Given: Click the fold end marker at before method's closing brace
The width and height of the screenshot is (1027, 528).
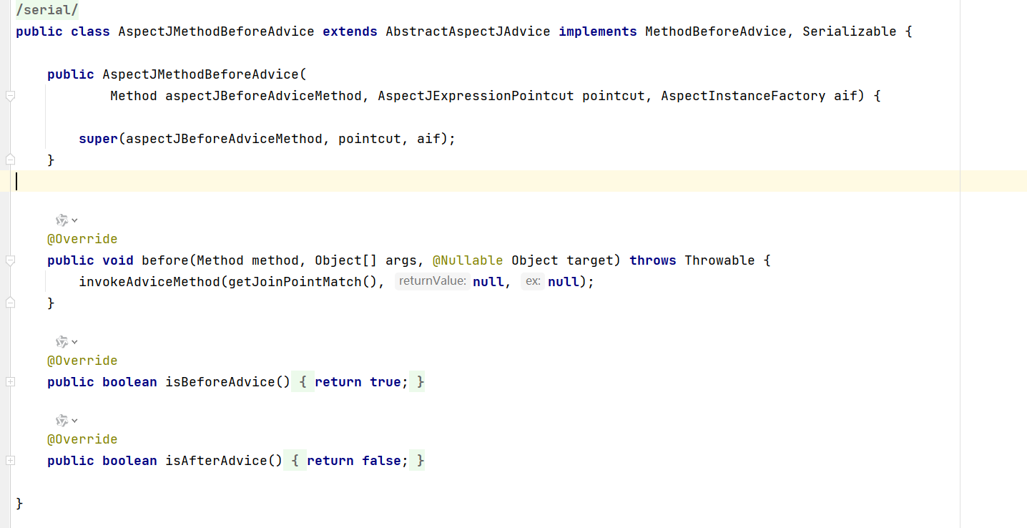Looking at the screenshot, I should (10, 303).
